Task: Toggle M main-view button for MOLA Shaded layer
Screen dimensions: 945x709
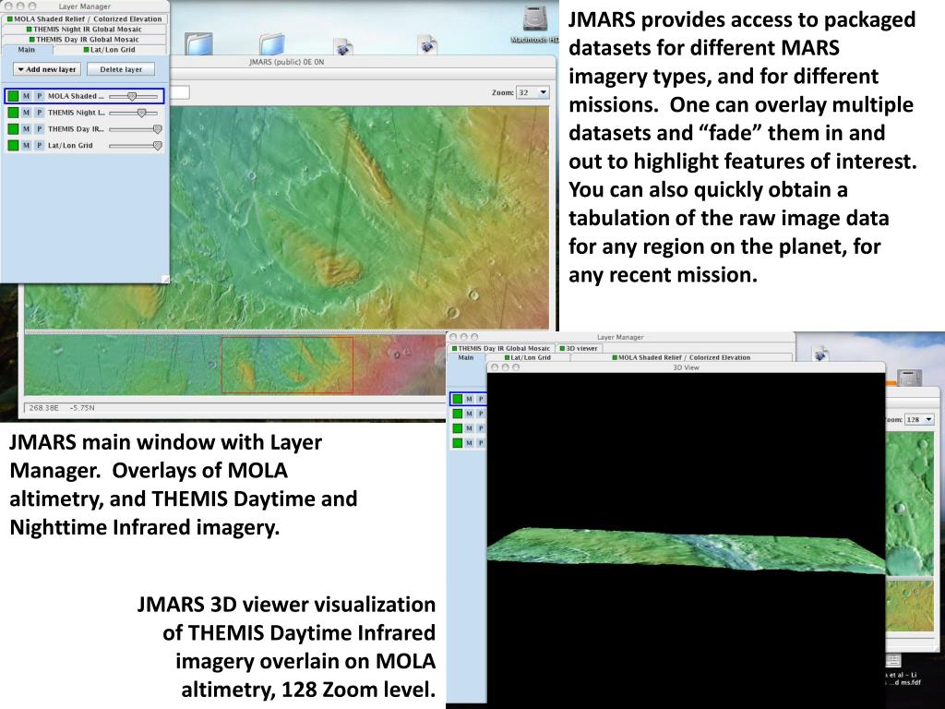Action: [26, 96]
